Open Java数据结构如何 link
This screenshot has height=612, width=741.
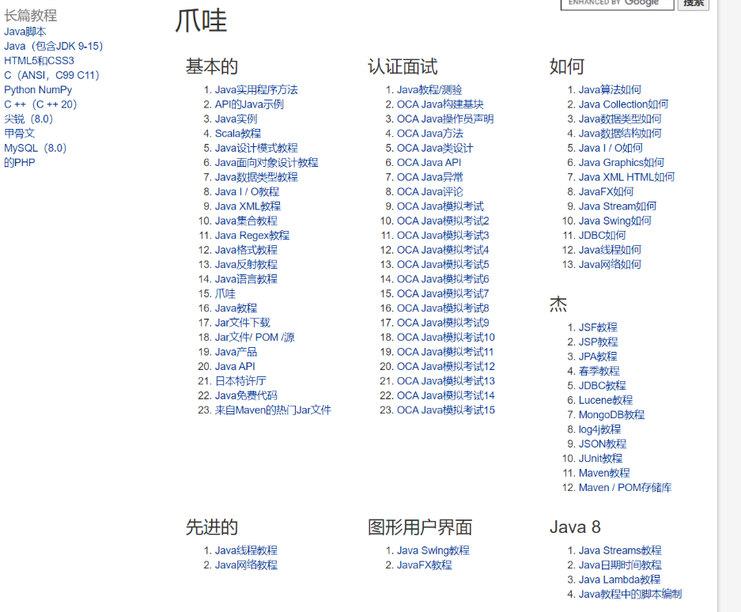tap(620, 134)
